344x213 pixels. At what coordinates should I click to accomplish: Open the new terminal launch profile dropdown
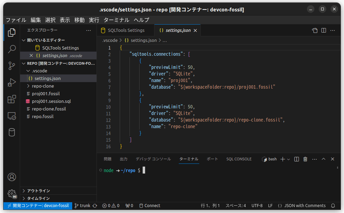click(x=288, y=159)
